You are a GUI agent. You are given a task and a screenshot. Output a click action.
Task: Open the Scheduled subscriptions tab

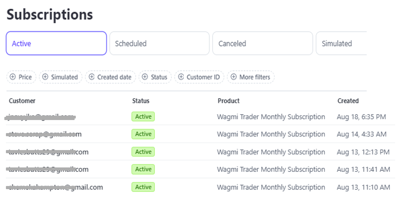(159, 43)
